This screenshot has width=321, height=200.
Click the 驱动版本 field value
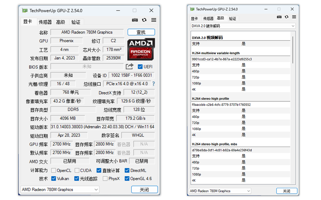(x=102, y=127)
